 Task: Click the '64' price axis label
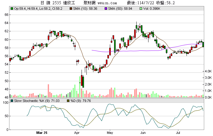point(6,23)
